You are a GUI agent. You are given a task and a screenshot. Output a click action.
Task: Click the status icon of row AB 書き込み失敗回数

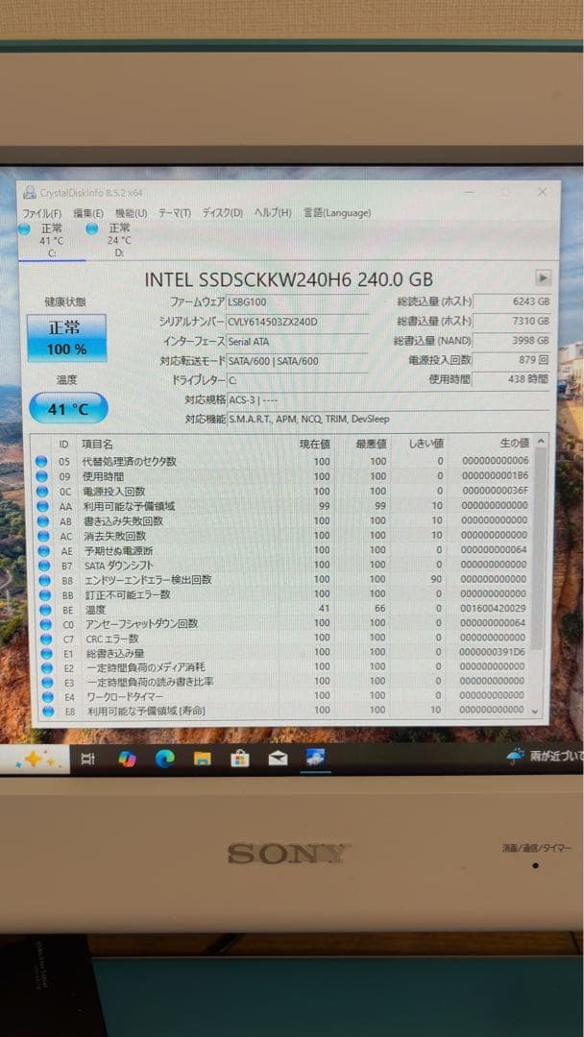point(42,521)
